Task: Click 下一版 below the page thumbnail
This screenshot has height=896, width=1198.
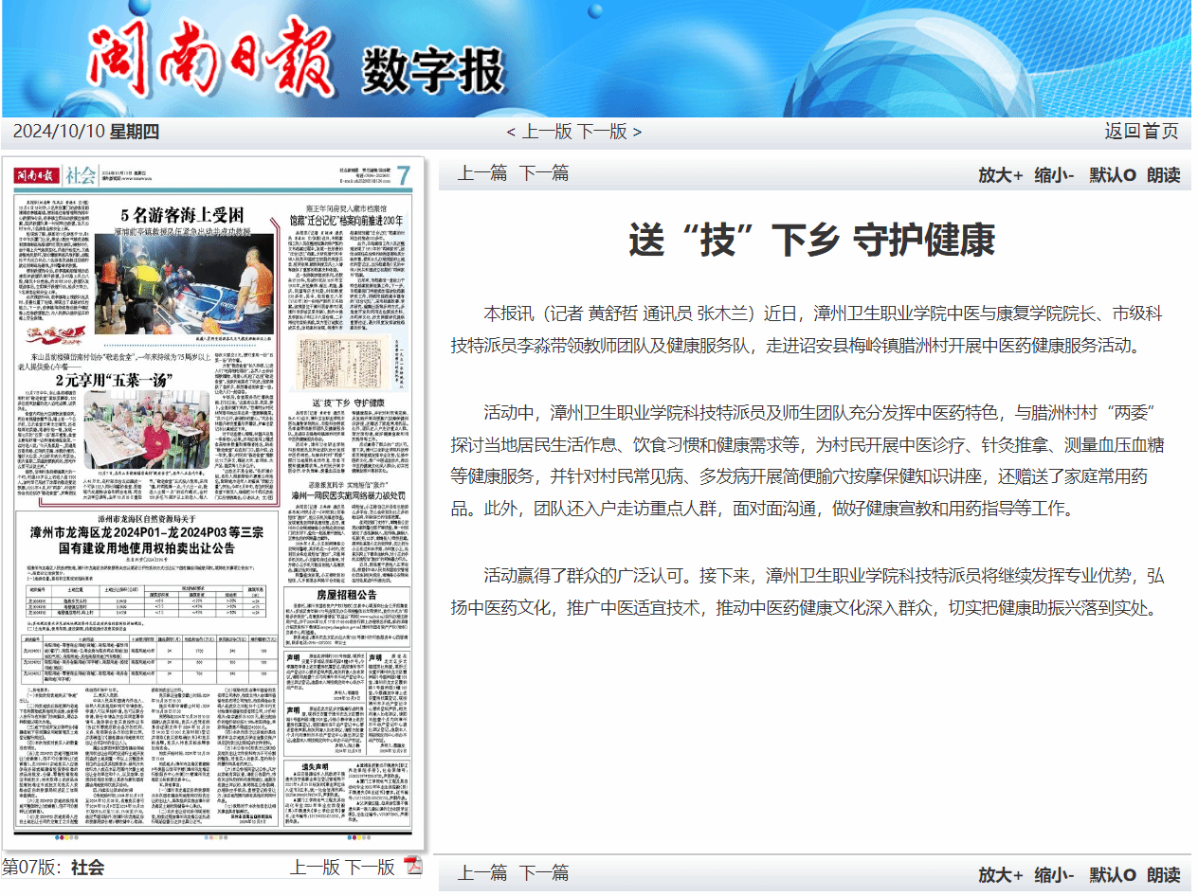Action: 370,867
